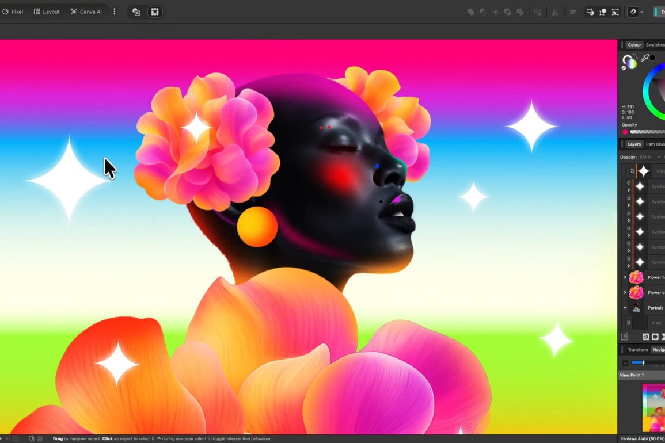Image resolution: width=665 pixels, height=443 pixels.
Task: Expand the Flower hair layer group
Action: (x=625, y=277)
